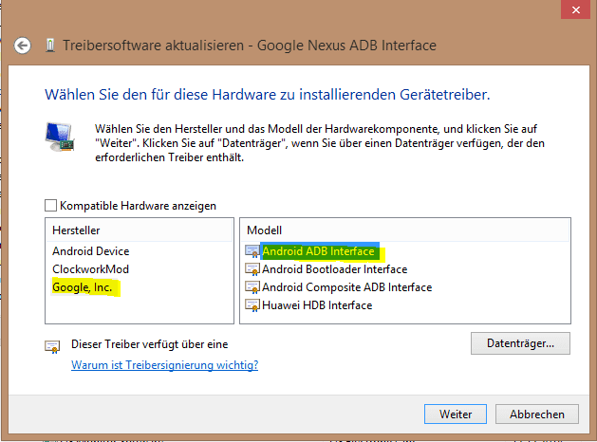
Task: Click the back arrow button
Action: pyautogui.click(x=23, y=46)
